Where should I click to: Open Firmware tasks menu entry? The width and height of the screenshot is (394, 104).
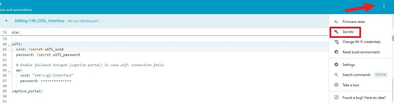(360, 22)
